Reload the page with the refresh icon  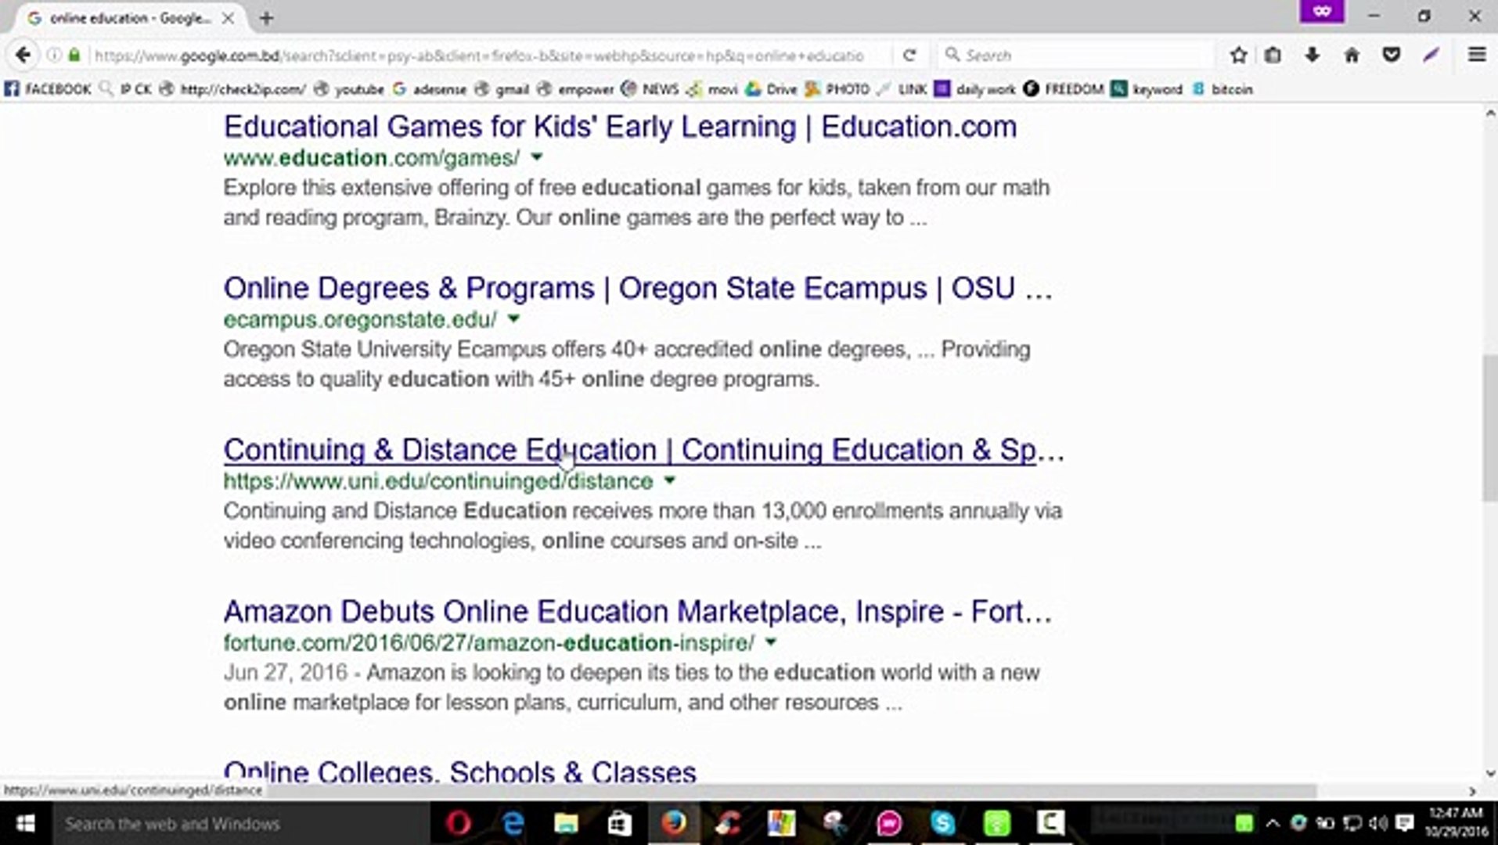coord(909,55)
